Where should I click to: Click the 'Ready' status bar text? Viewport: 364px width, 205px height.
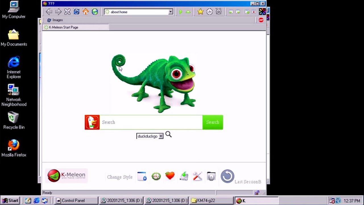click(47, 193)
